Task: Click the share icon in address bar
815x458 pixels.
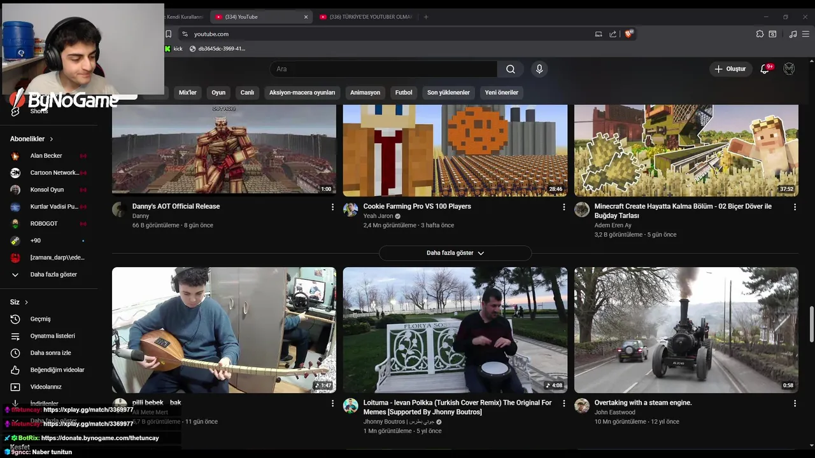Action: click(x=613, y=34)
